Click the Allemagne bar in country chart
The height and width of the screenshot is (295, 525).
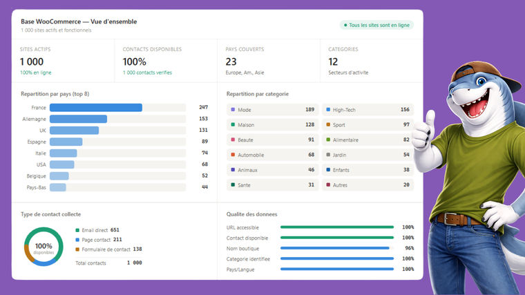click(78, 119)
